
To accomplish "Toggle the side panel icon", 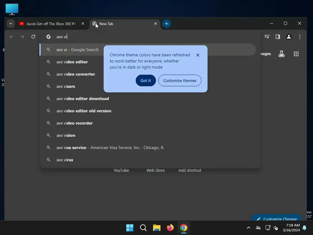I will coord(278,37).
